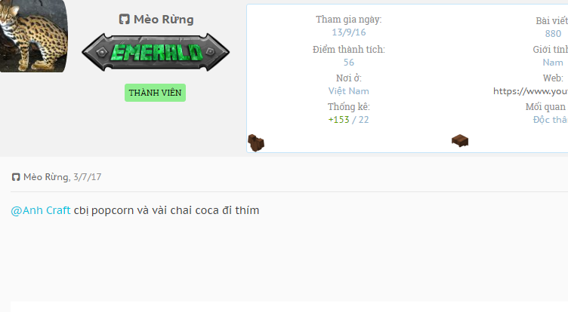Click the green EMERALD rank badge
The image size is (568, 312).
click(156, 53)
